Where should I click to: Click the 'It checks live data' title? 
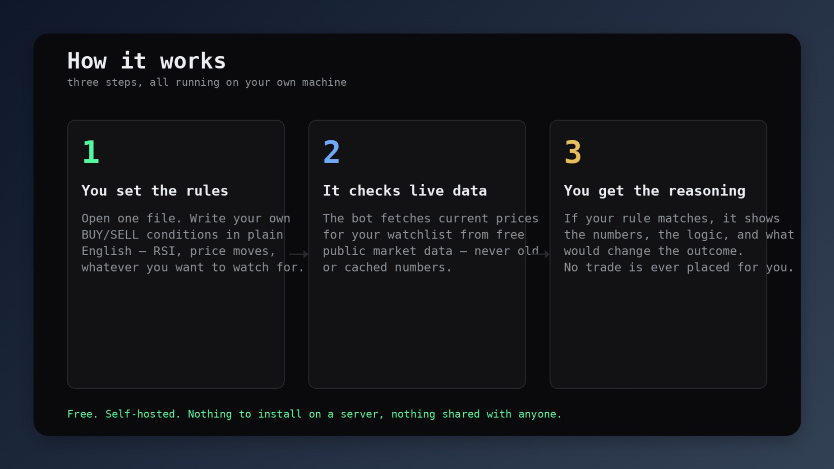point(405,191)
